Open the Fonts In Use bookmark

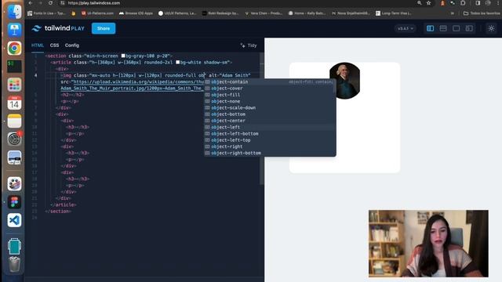(46, 13)
